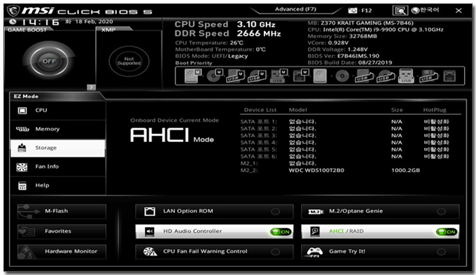Click the legacy USB CD/DVD boot icon
Viewport: 476px width, 275px height.
pos(386,76)
